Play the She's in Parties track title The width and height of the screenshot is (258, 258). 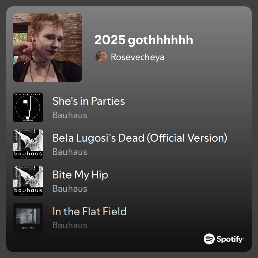pyautogui.click(x=89, y=101)
